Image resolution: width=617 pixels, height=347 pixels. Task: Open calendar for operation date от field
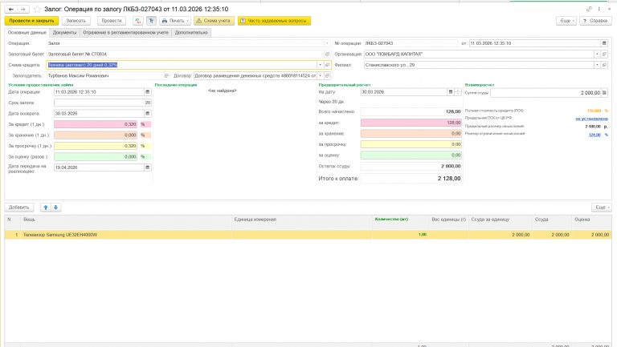(x=604, y=43)
